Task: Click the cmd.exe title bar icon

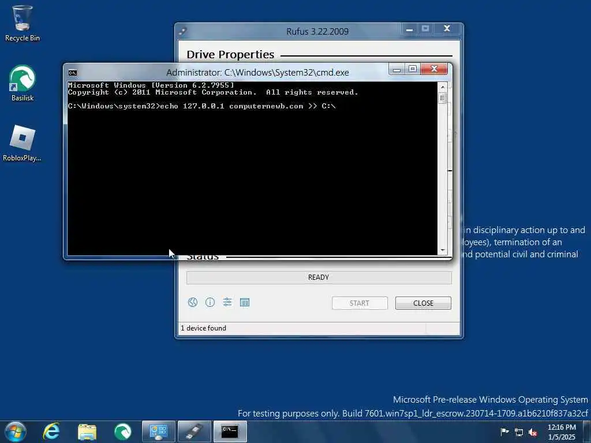Action: [x=73, y=73]
